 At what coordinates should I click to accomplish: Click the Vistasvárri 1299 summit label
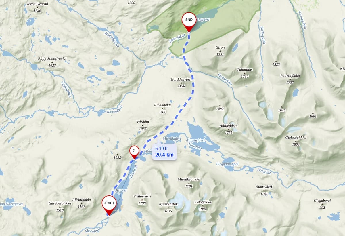142,199
